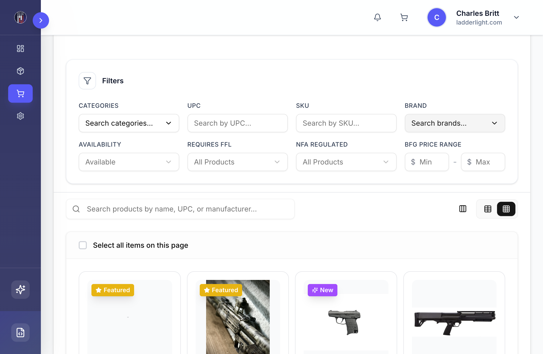Viewport: 543px width, 354px height.
Task: Open the Featured rifle product image
Action: click(238, 317)
